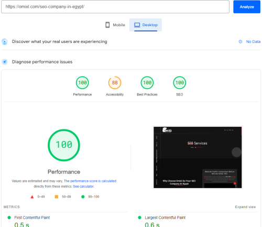
Task: Click the Performance label under small gauge
Action: pyautogui.click(x=82, y=94)
